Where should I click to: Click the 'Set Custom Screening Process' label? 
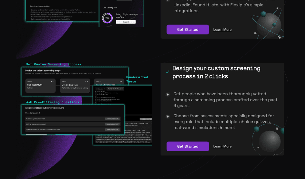(x=54, y=64)
